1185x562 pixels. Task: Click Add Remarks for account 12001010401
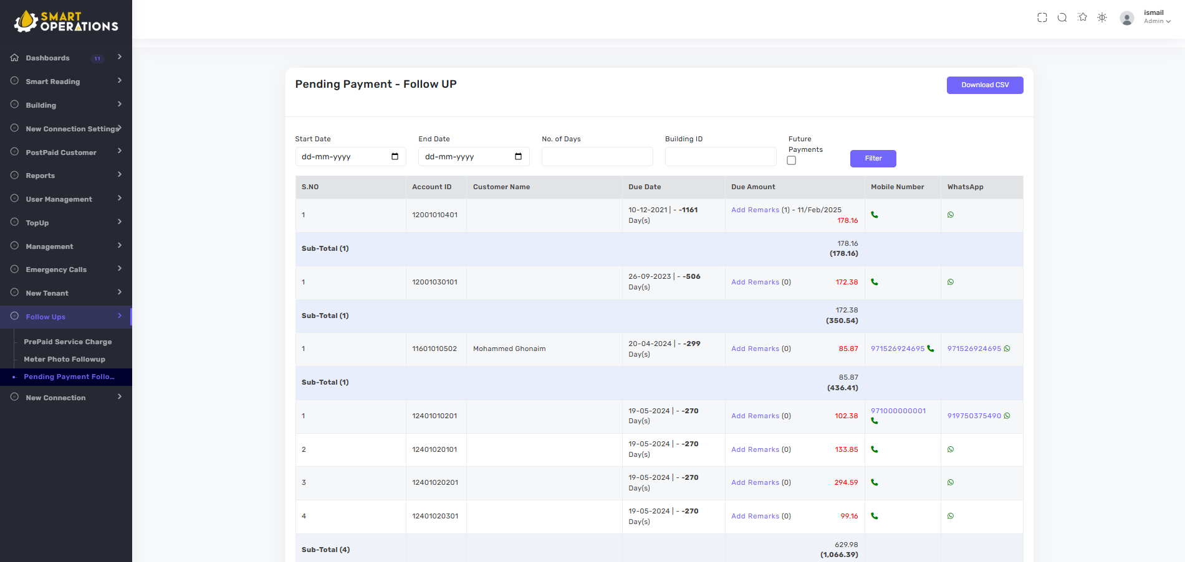coord(755,210)
